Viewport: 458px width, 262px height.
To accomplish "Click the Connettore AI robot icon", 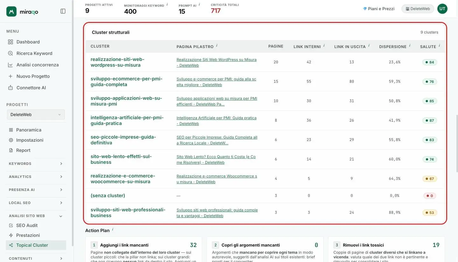I will [x=10, y=88].
